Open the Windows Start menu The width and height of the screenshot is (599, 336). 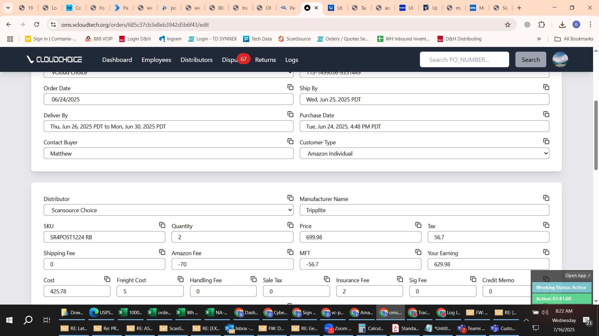coord(9,320)
